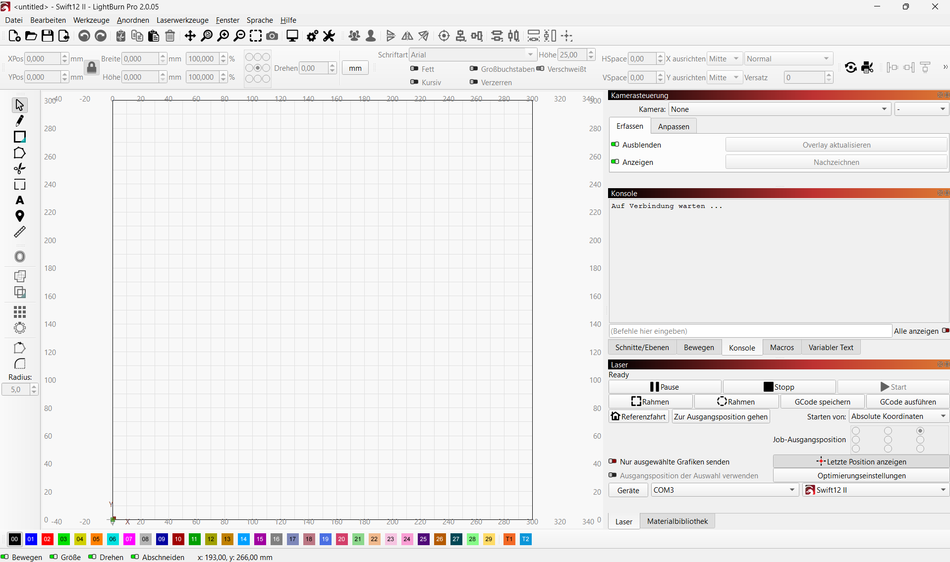Open the Kamera dropdown
Image resolution: width=950 pixels, height=562 pixels.
[780, 109]
